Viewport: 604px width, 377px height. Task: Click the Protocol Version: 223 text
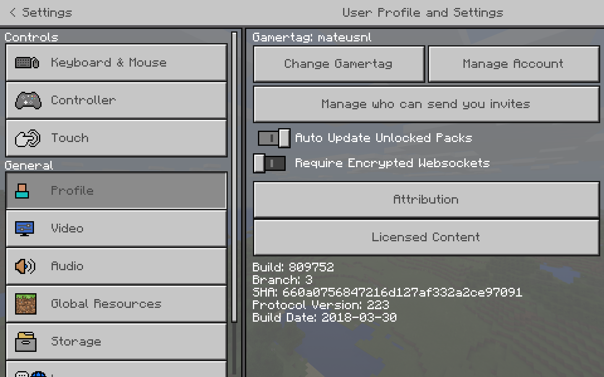(321, 305)
